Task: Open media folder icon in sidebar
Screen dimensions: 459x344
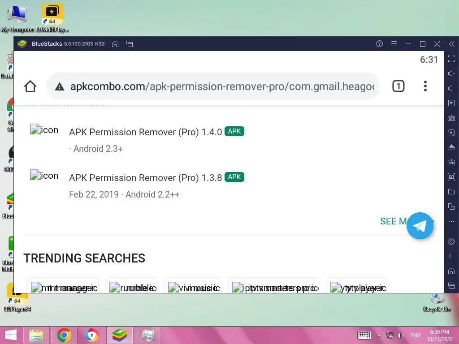Action: tap(451, 192)
